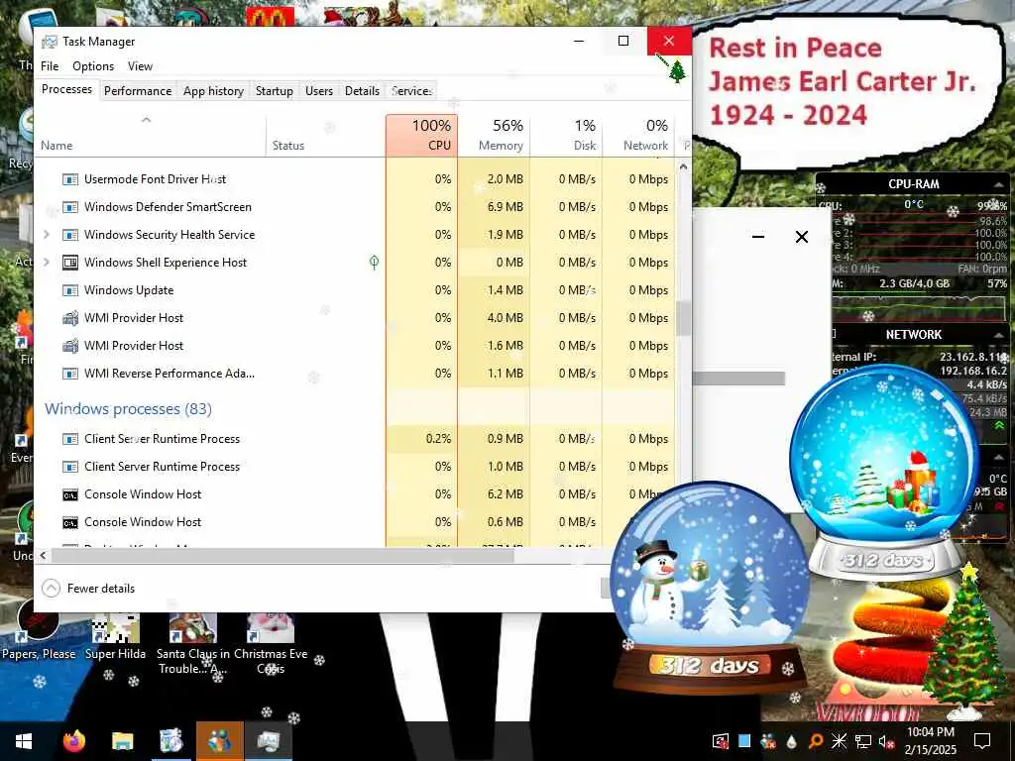Click the network connection tray icon
Screen dimensions: 1015x761
click(x=863, y=741)
